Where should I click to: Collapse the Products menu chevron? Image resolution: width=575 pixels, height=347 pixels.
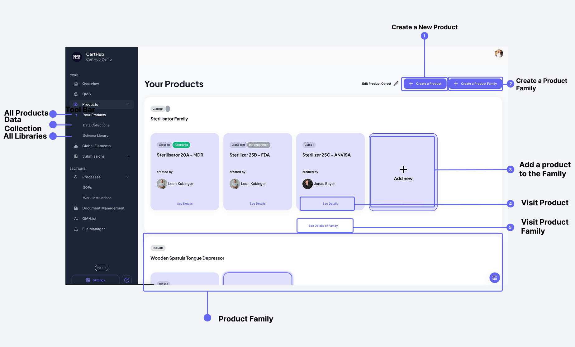pos(127,104)
